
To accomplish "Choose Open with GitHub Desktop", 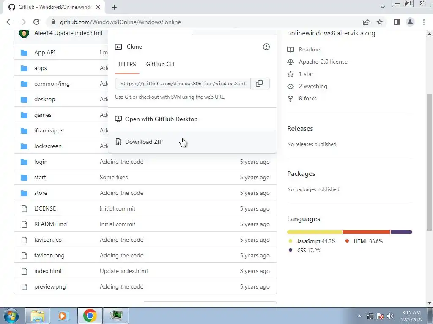I will (192, 119).
